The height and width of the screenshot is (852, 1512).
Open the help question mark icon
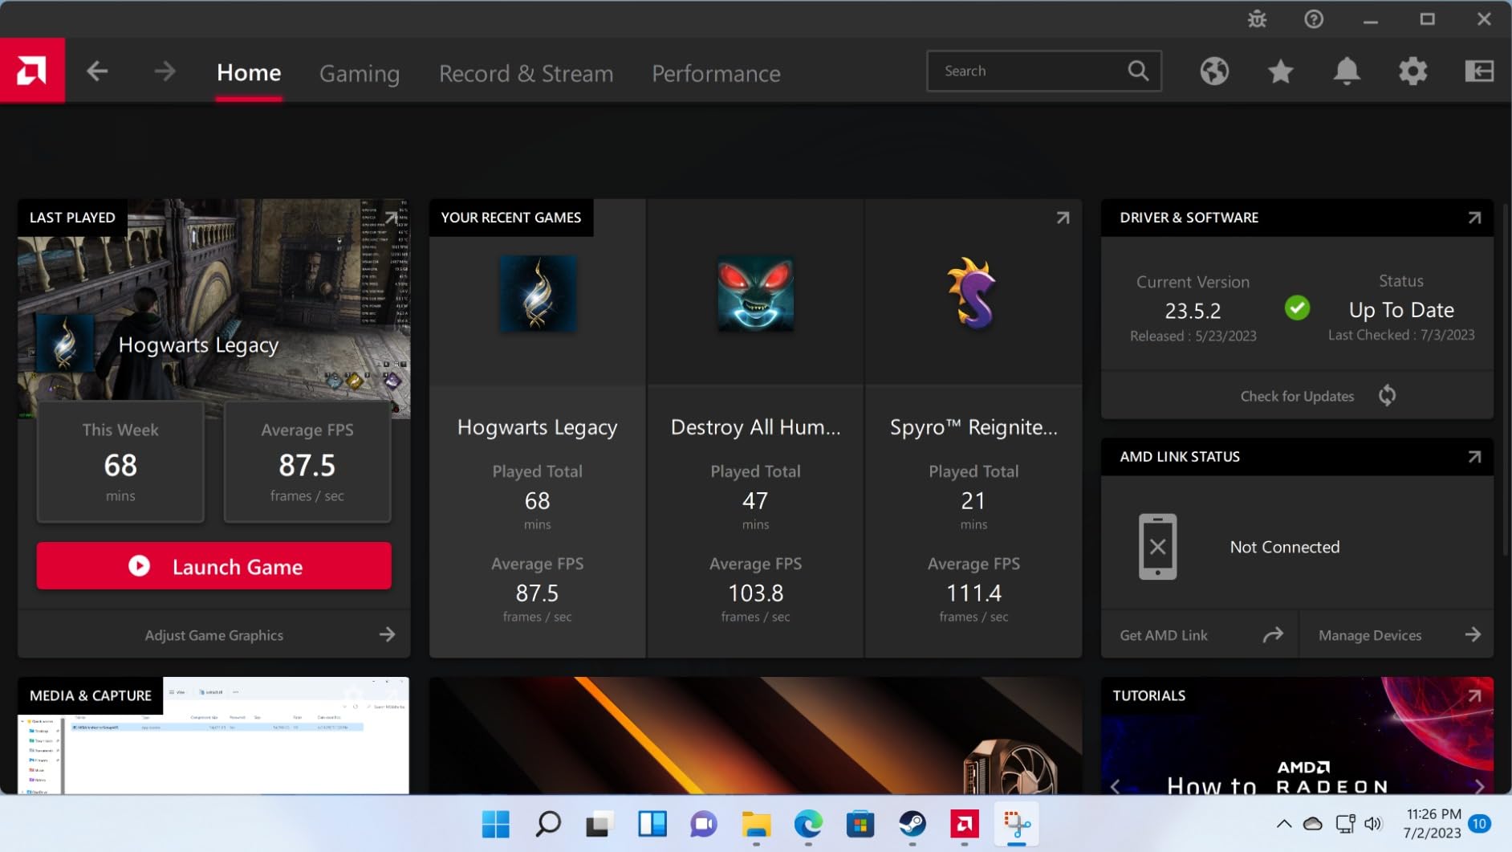(x=1314, y=18)
